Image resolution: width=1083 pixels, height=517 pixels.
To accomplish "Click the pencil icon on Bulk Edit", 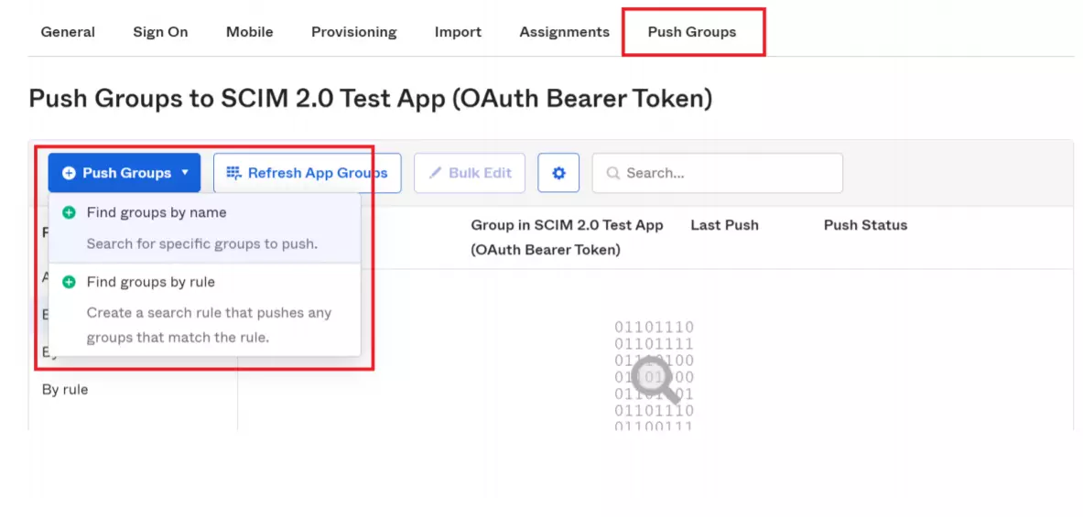I will point(435,173).
